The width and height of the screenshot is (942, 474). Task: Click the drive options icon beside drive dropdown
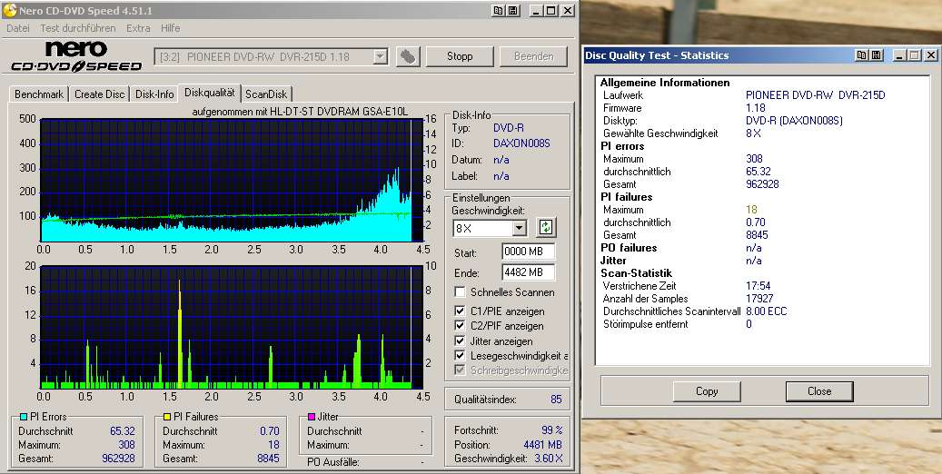[x=409, y=56]
